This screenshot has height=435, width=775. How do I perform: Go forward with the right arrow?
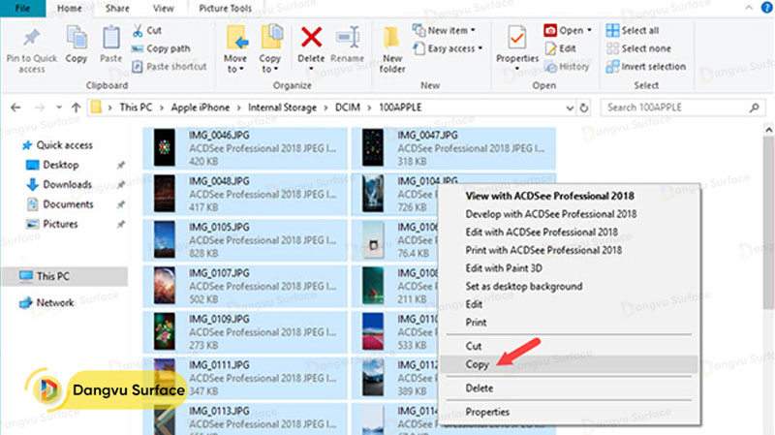pyautogui.click(x=40, y=108)
